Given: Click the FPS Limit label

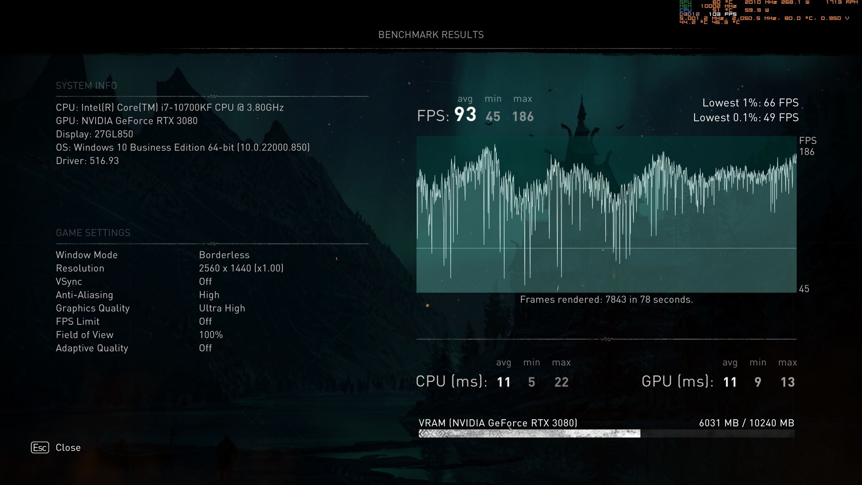Looking at the screenshot, I should click(x=77, y=321).
